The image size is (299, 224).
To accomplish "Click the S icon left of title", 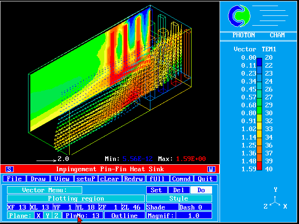I will (10, 169).
